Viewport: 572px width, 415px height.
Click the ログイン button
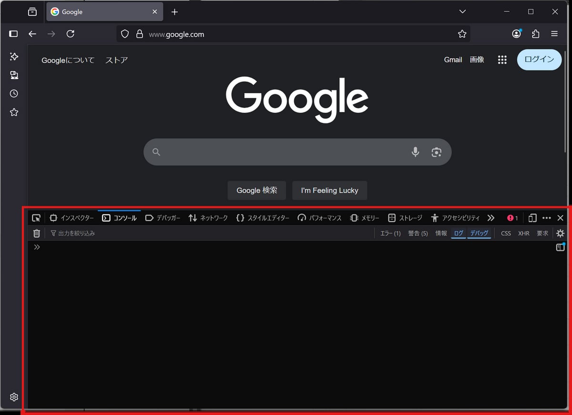(539, 60)
